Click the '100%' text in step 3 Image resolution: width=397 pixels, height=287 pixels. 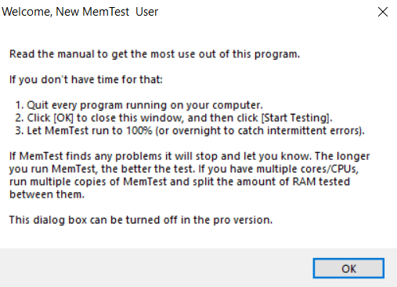click(x=139, y=131)
